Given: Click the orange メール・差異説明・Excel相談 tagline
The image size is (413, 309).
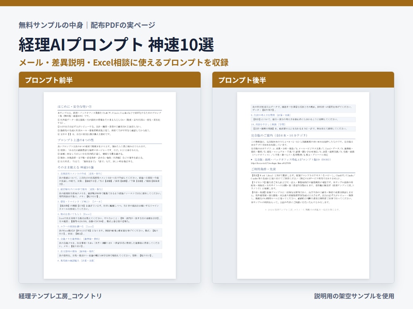Looking at the screenshot, I should click(x=124, y=62).
